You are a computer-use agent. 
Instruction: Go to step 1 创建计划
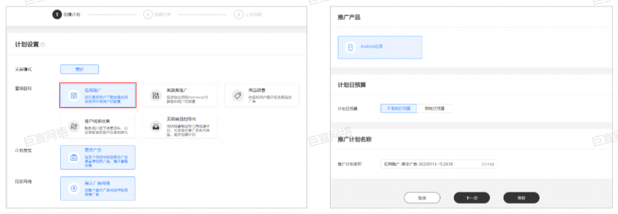66,15
